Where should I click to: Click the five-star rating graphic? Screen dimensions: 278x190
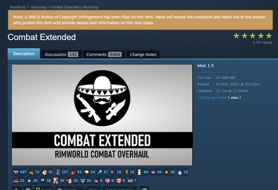(252, 36)
